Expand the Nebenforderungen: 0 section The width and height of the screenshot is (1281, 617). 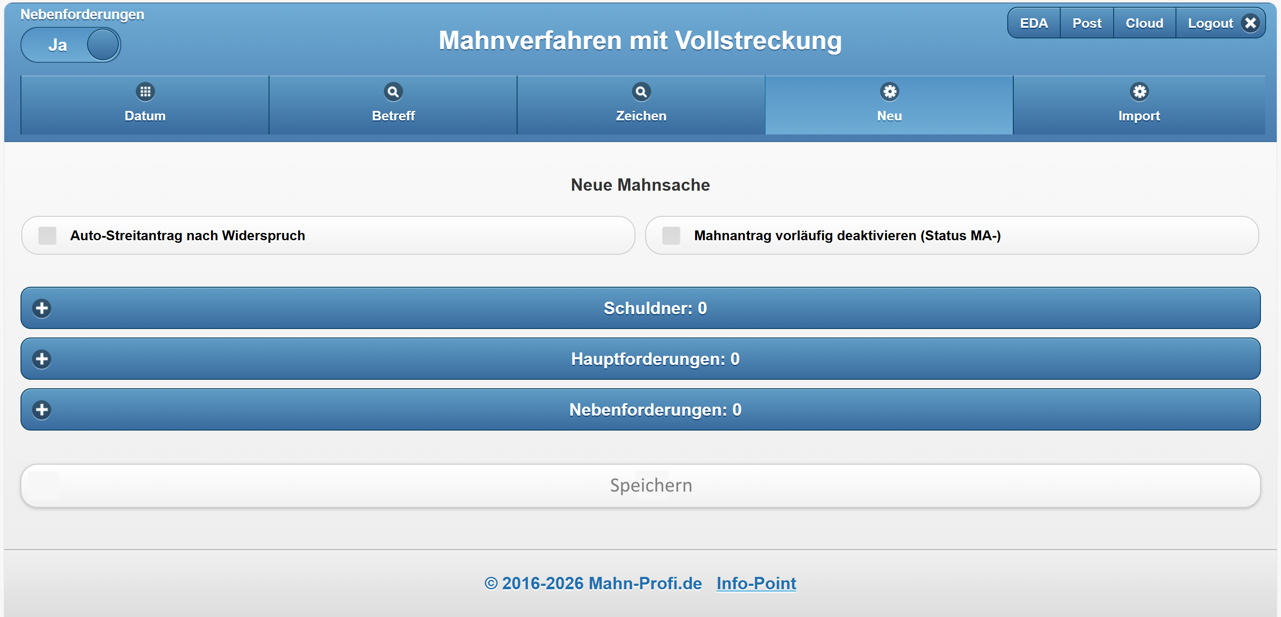tap(655, 410)
